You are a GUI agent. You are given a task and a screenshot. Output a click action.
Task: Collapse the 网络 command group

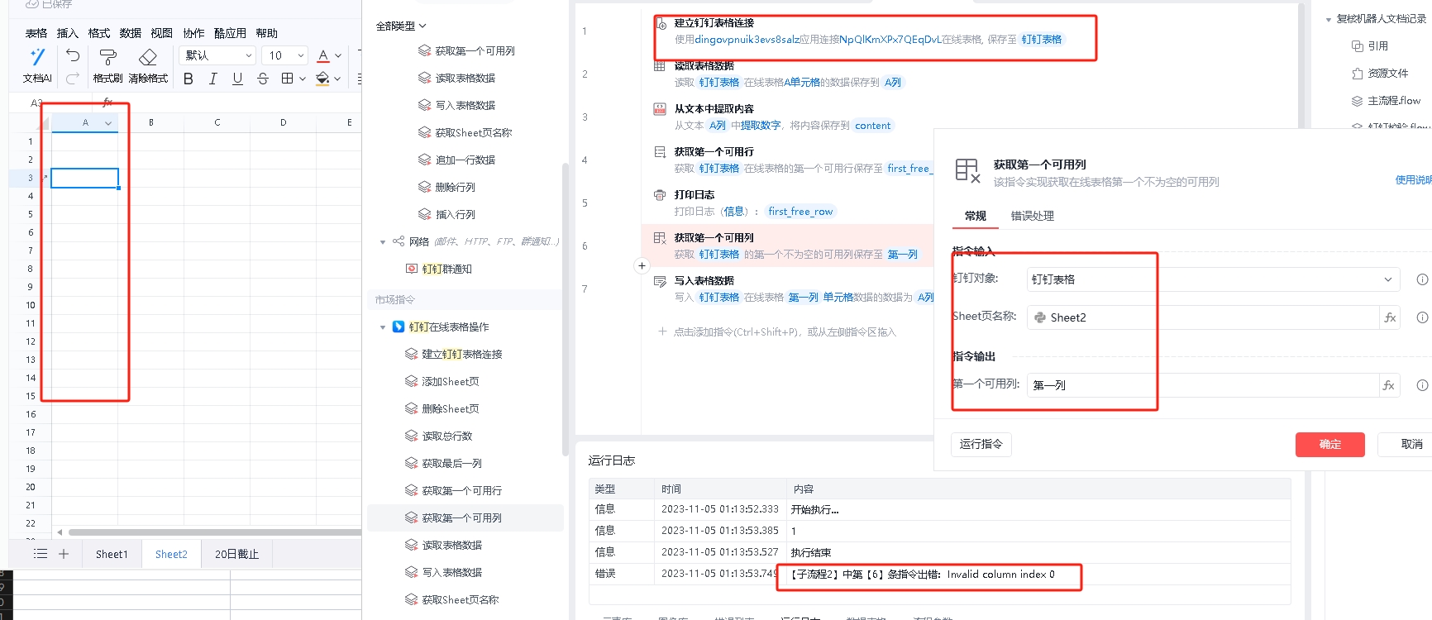[383, 242]
